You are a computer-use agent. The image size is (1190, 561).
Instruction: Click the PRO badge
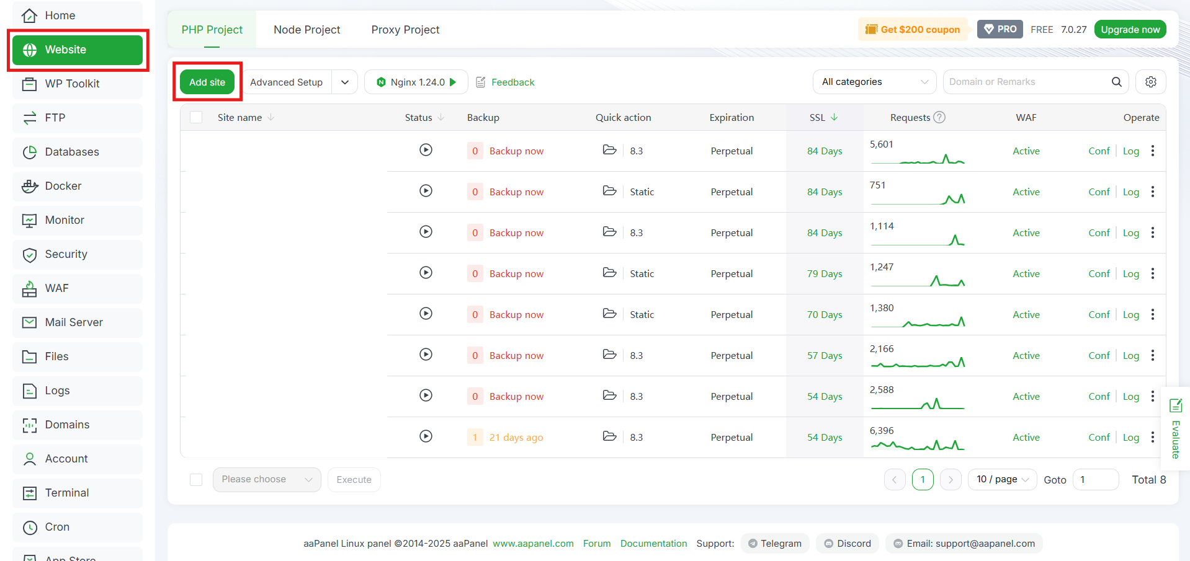1000,29
